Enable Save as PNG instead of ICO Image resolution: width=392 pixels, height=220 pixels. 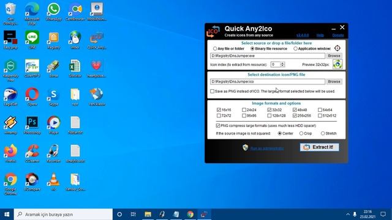[x=213, y=91]
